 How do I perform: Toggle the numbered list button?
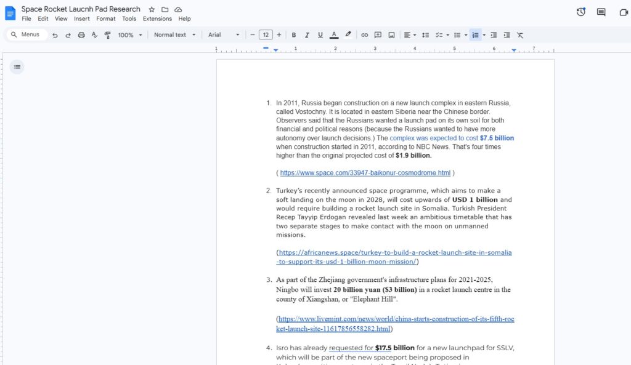(475, 35)
